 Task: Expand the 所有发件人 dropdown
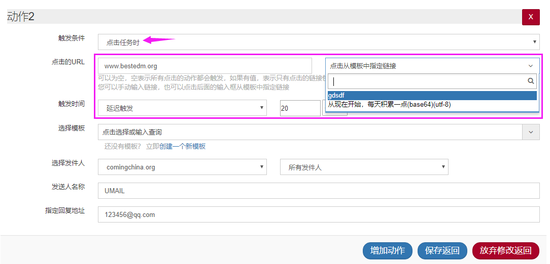[x=364, y=167]
